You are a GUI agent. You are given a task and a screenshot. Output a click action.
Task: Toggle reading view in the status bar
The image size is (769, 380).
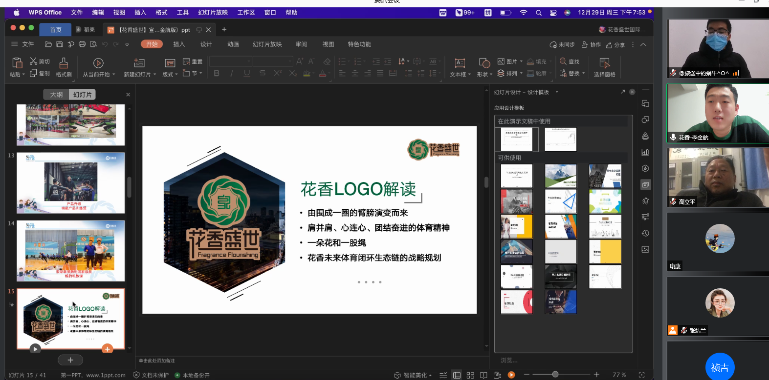[x=483, y=375]
